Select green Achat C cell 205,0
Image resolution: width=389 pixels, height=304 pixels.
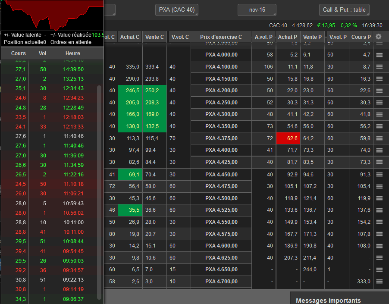coord(130,102)
